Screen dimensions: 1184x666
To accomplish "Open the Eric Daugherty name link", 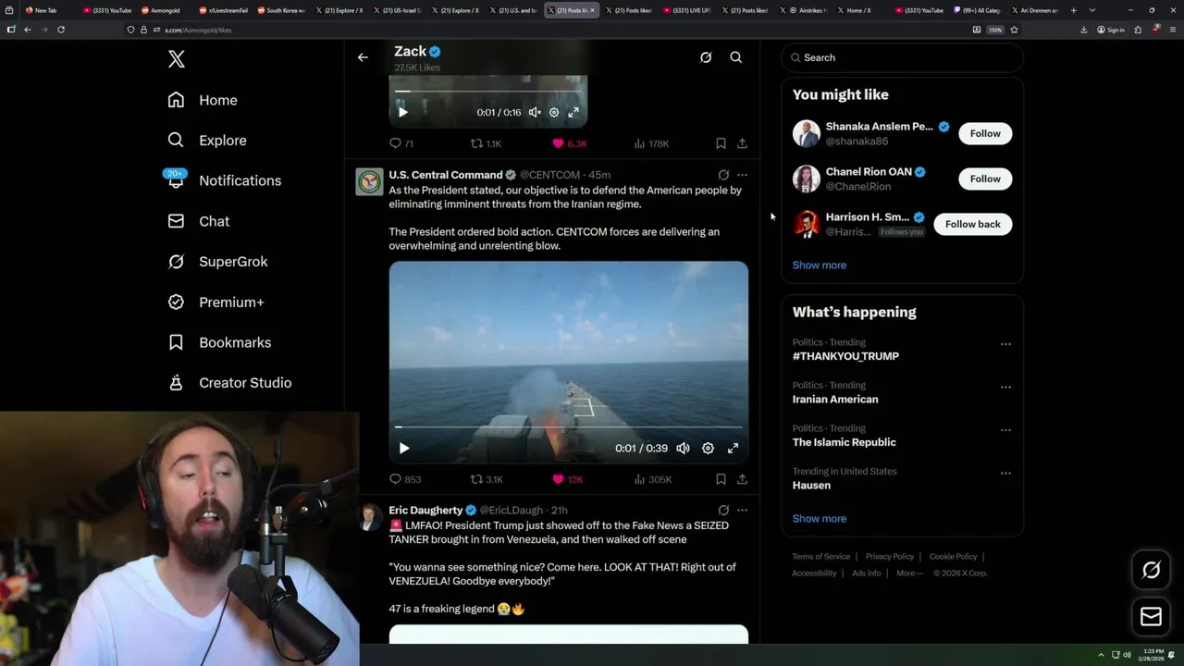I will [425, 511].
